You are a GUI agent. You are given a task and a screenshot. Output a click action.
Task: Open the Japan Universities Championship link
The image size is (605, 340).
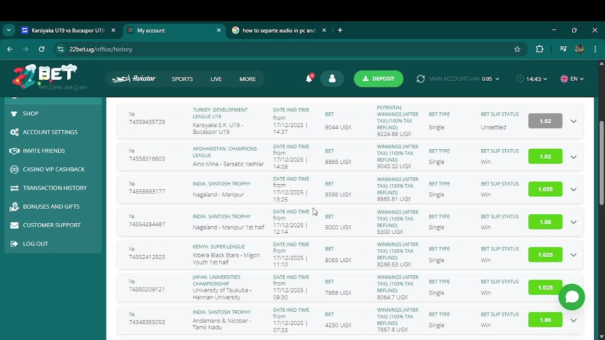pos(216,280)
